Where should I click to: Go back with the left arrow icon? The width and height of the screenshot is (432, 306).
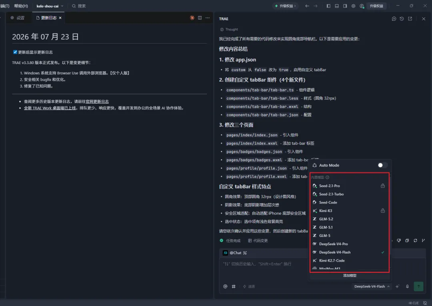pos(307,6)
